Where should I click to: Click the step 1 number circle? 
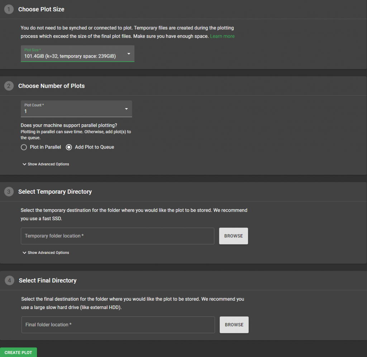(9, 9)
